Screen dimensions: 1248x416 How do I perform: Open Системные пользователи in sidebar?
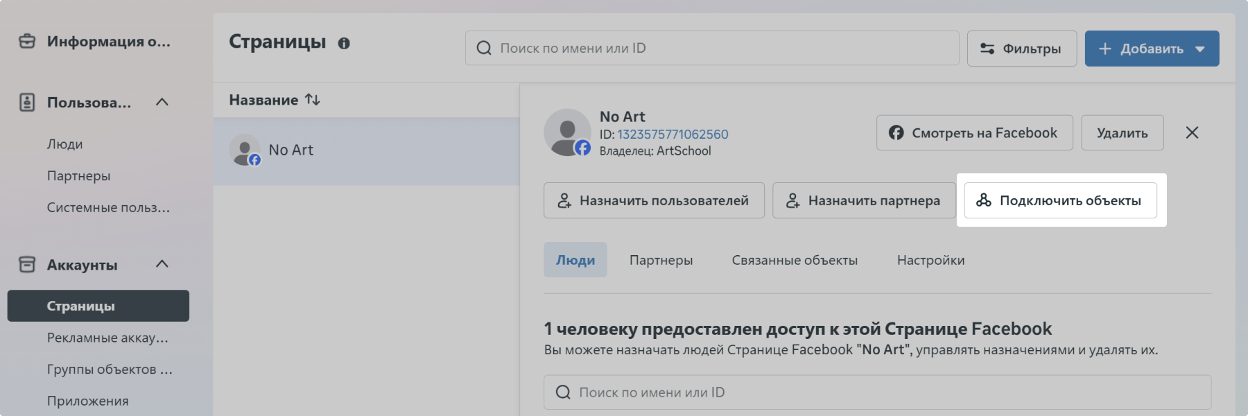pyautogui.click(x=108, y=208)
